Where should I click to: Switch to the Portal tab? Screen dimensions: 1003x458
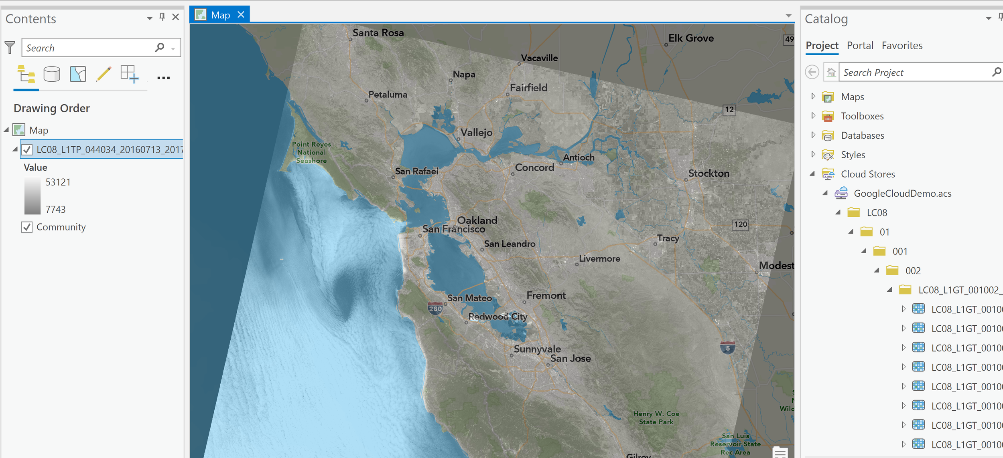click(860, 46)
